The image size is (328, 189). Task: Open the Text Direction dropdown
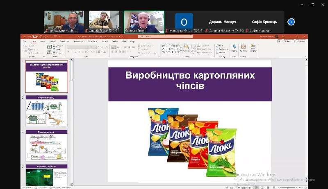pos(146,46)
